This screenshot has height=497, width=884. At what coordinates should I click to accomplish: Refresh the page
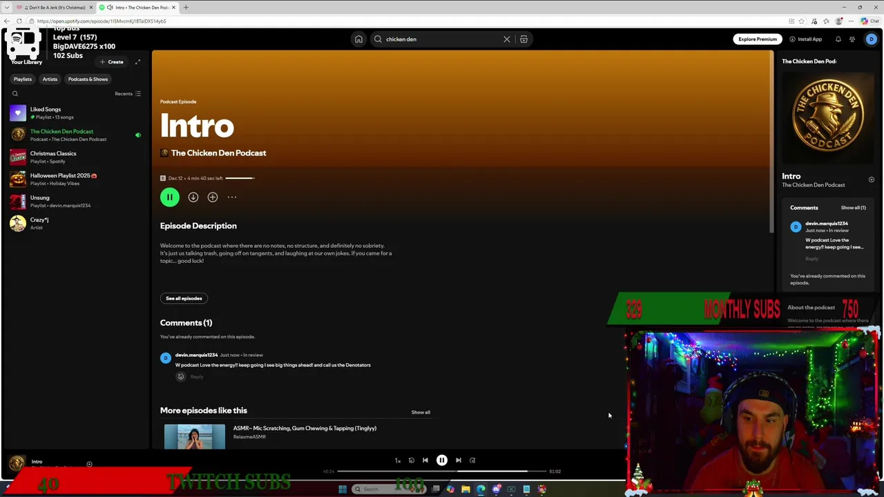(19, 21)
